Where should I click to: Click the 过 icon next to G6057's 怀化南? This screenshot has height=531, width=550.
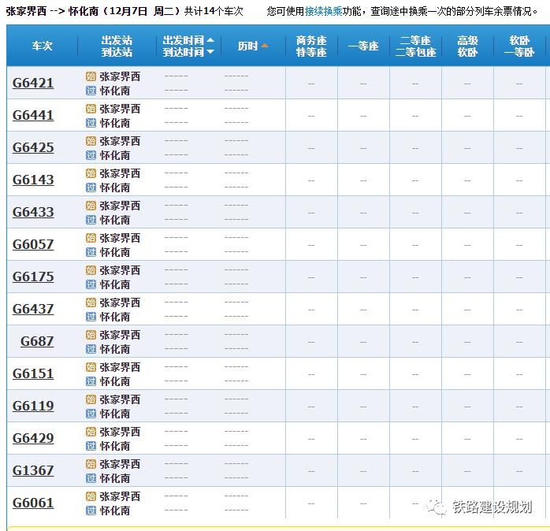(91, 252)
